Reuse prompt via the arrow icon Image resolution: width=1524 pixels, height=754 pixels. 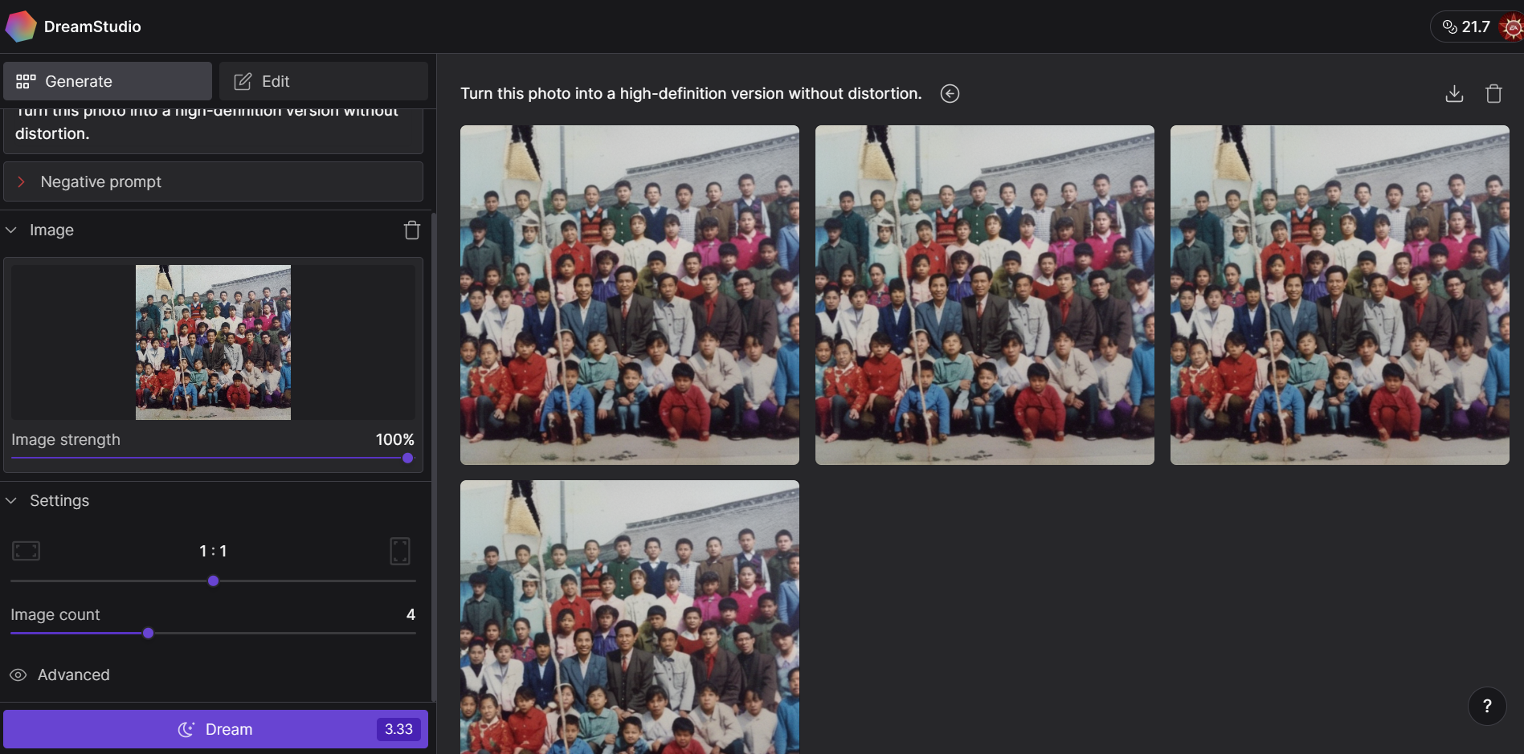point(950,94)
